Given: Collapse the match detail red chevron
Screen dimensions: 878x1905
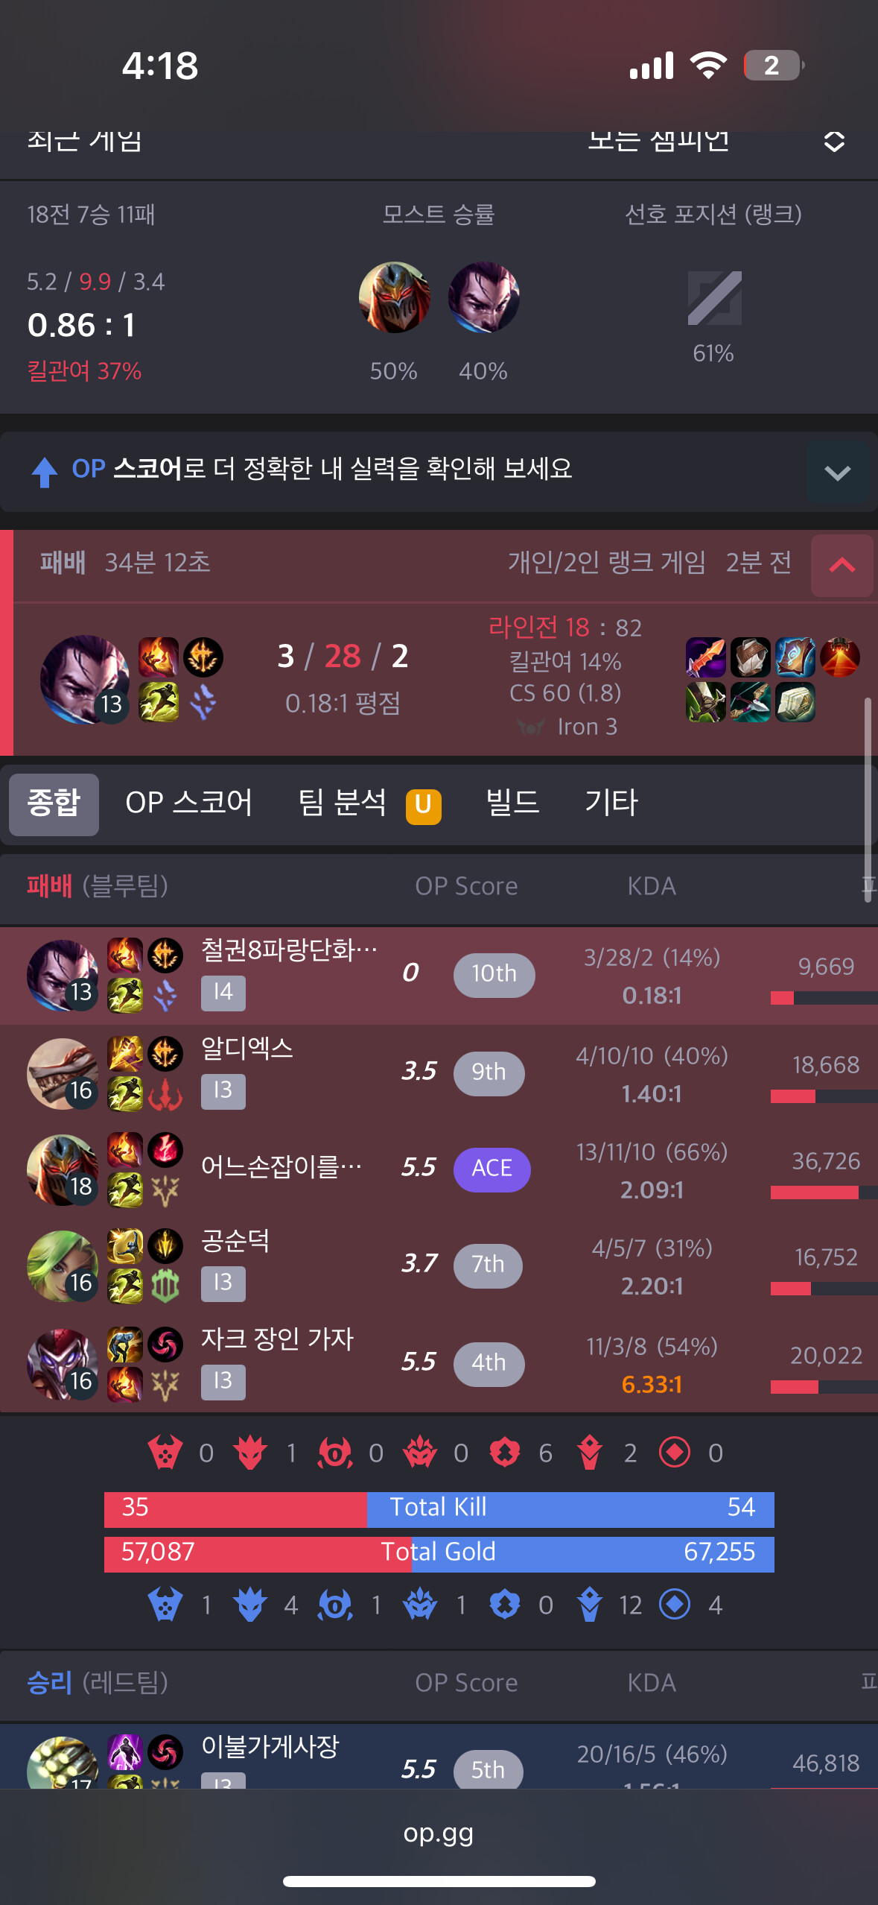Looking at the screenshot, I should (842, 565).
